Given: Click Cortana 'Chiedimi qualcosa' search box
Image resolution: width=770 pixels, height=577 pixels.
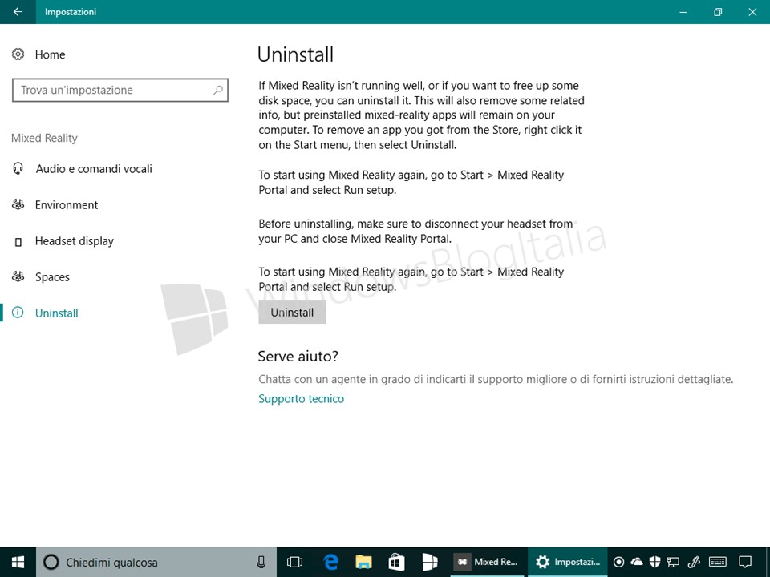Looking at the screenshot, I should point(156,563).
